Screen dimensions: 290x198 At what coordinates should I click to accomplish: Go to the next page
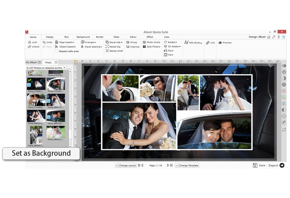coord(168,165)
